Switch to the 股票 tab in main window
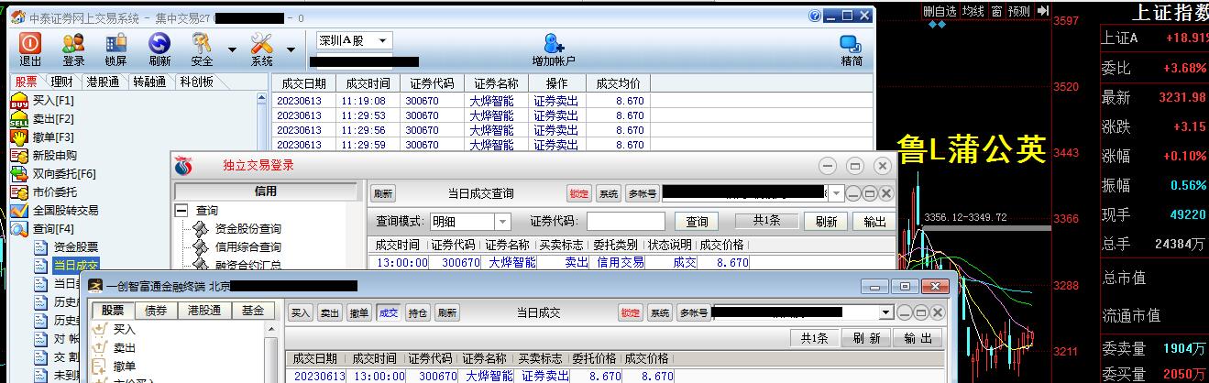This screenshot has height=383, width=1209. [27, 82]
